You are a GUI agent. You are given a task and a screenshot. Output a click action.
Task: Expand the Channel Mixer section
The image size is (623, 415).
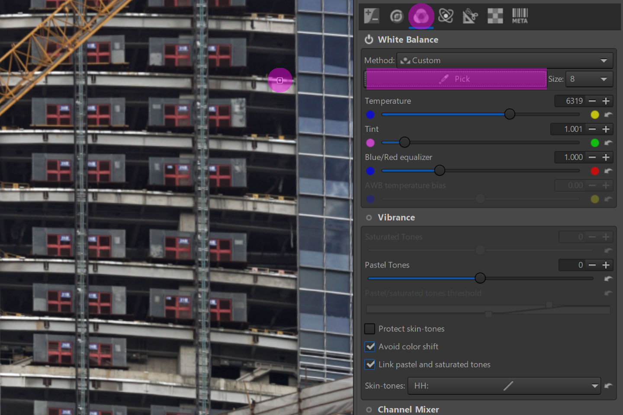point(408,409)
